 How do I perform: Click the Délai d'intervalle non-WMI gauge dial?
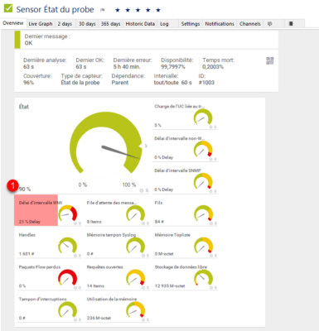pos(203,149)
